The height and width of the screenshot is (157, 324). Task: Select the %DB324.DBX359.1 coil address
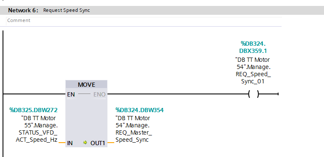[253, 47]
